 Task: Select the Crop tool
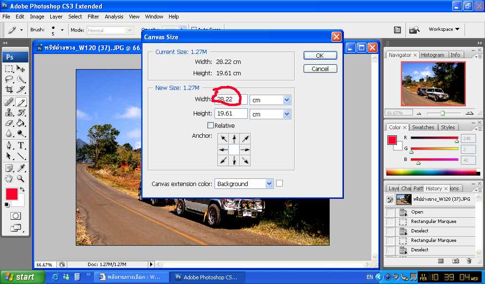pos(9,90)
